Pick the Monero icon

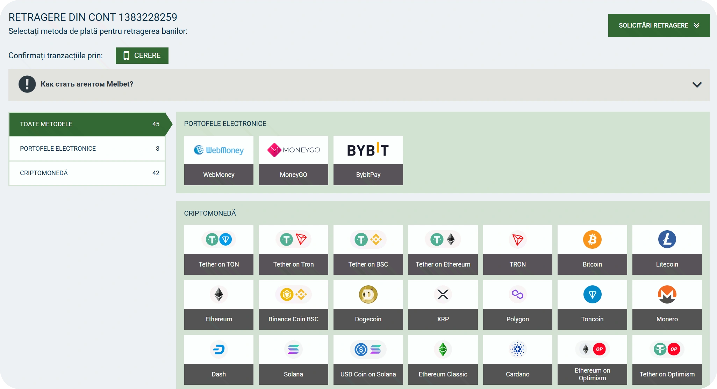[x=667, y=294]
